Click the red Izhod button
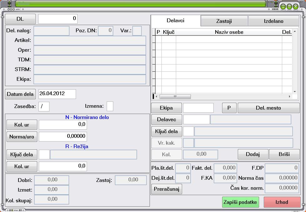306x212 pixels. pos(282,202)
